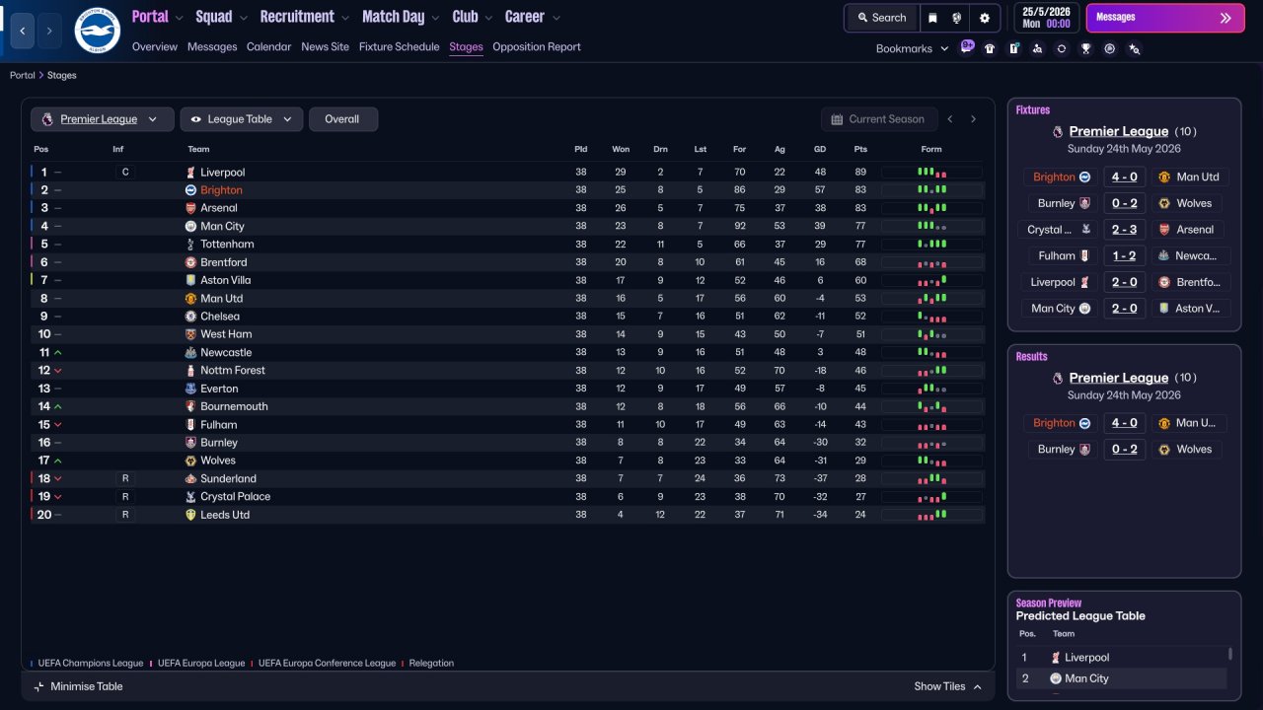The height and width of the screenshot is (710, 1263).
Task: Open the Liverpool 2 - 0 Brentford score
Action: [x=1125, y=282]
